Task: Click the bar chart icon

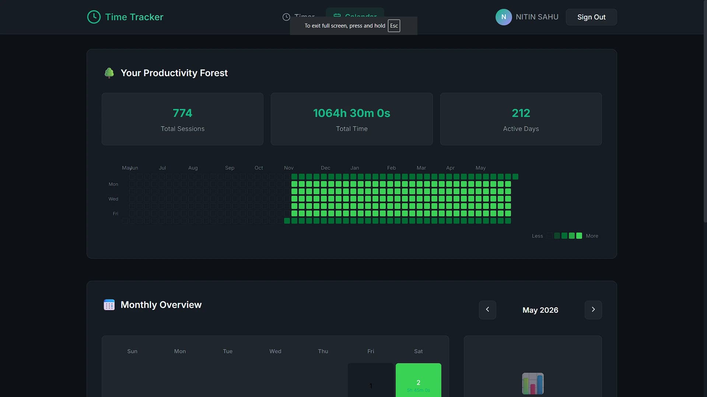Action: (533, 383)
